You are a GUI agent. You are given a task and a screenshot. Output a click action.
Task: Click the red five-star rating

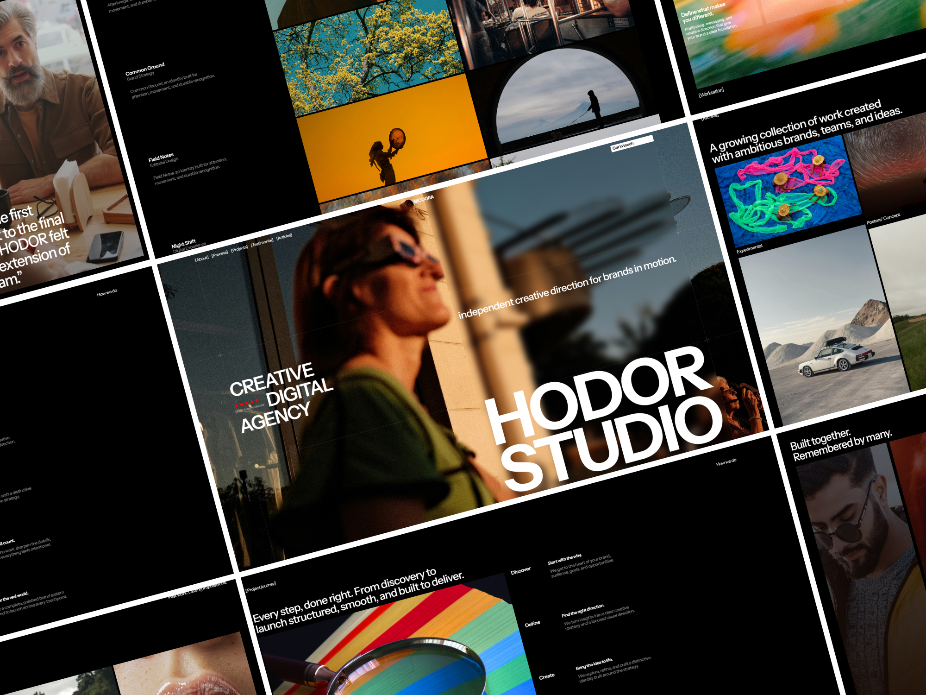[246, 403]
